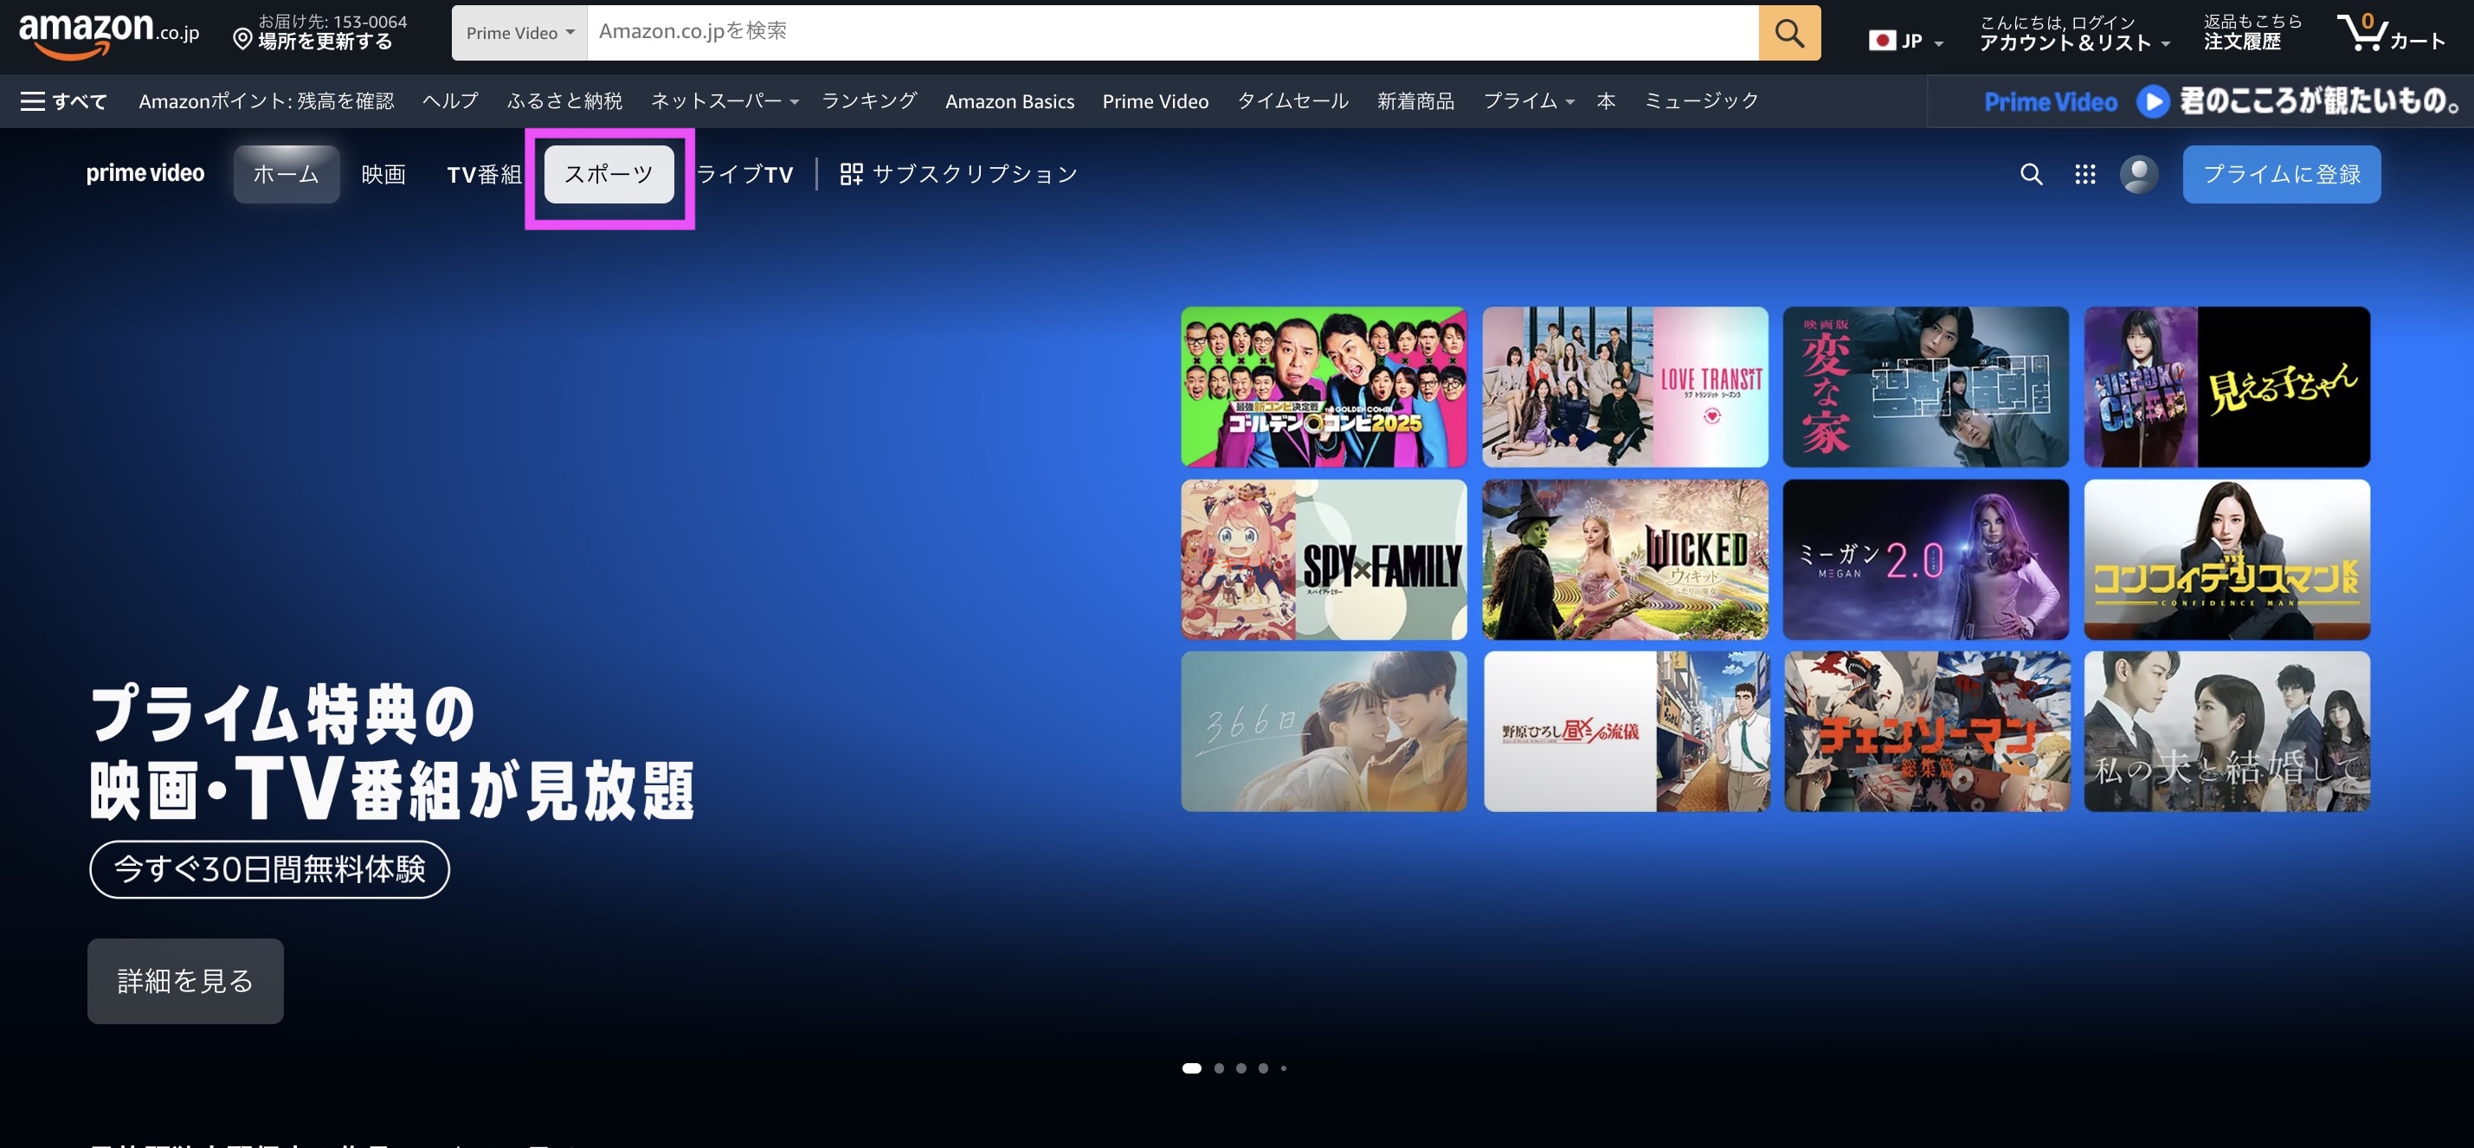Open the apps grid icon next to the search
2474x1148 pixels.
pos(2085,174)
